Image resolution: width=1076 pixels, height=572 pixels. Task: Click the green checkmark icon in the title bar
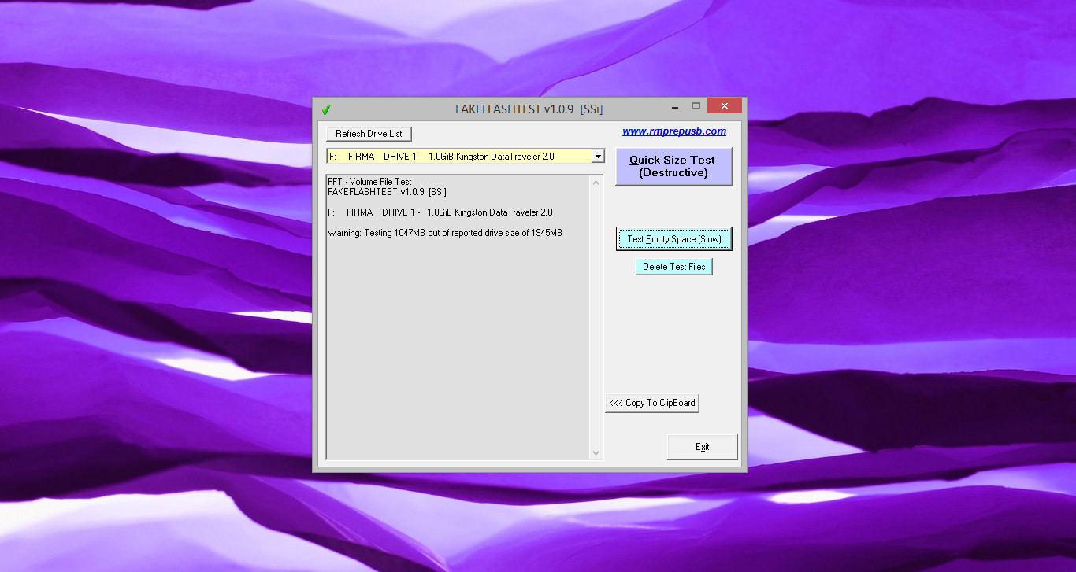point(325,109)
